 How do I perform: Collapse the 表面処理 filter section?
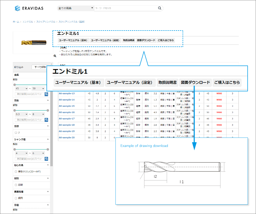click(x=48, y=192)
